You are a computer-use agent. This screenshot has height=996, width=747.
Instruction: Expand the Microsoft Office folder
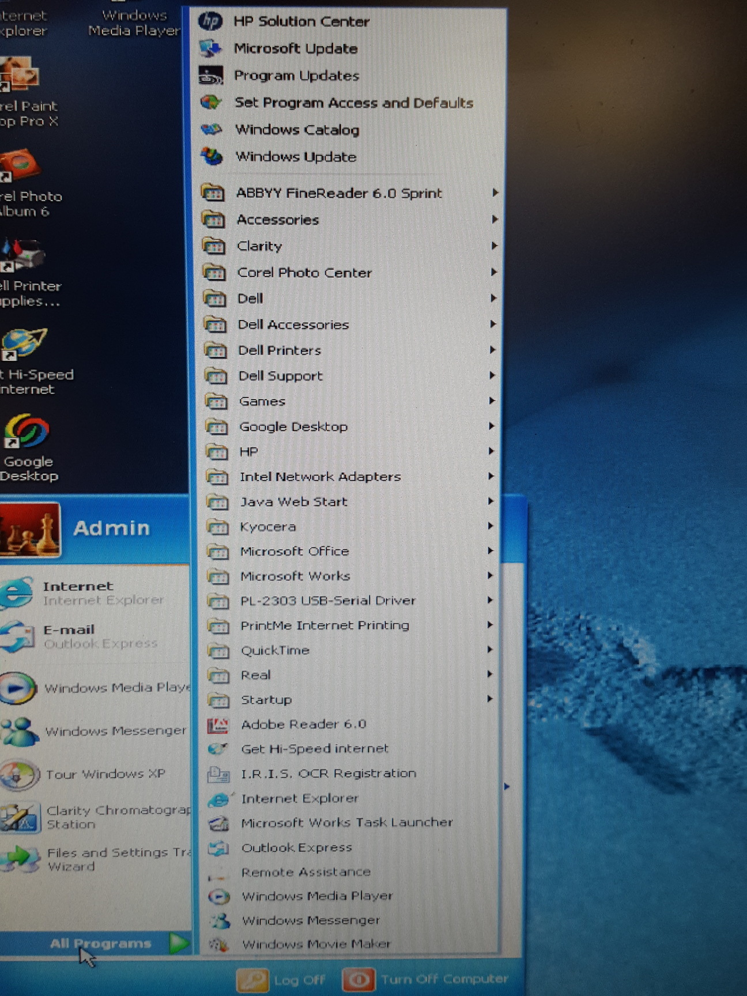click(350, 551)
